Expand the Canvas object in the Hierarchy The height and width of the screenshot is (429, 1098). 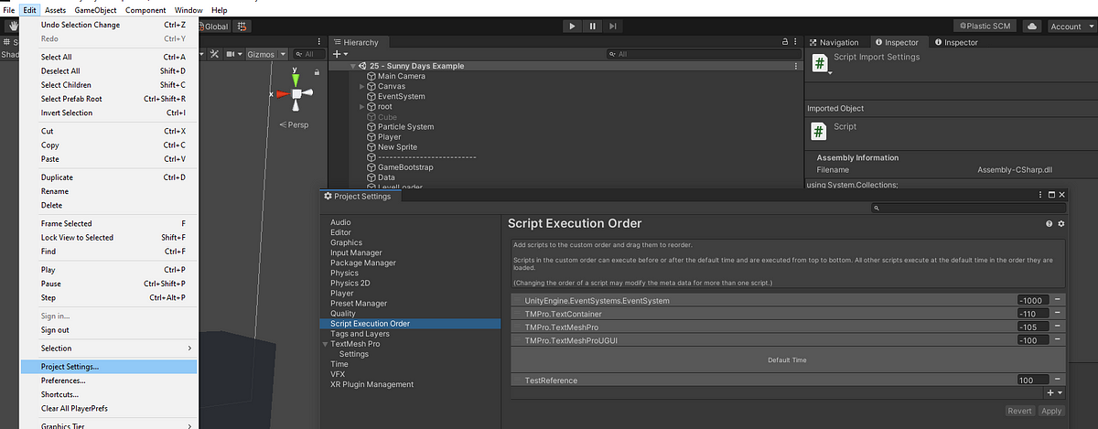coord(362,86)
